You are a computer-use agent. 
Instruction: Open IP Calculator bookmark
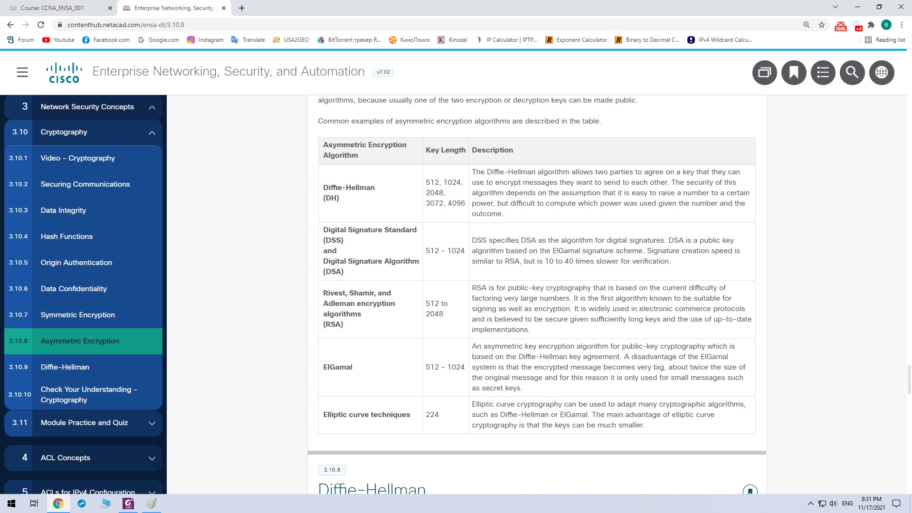click(x=506, y=40)
